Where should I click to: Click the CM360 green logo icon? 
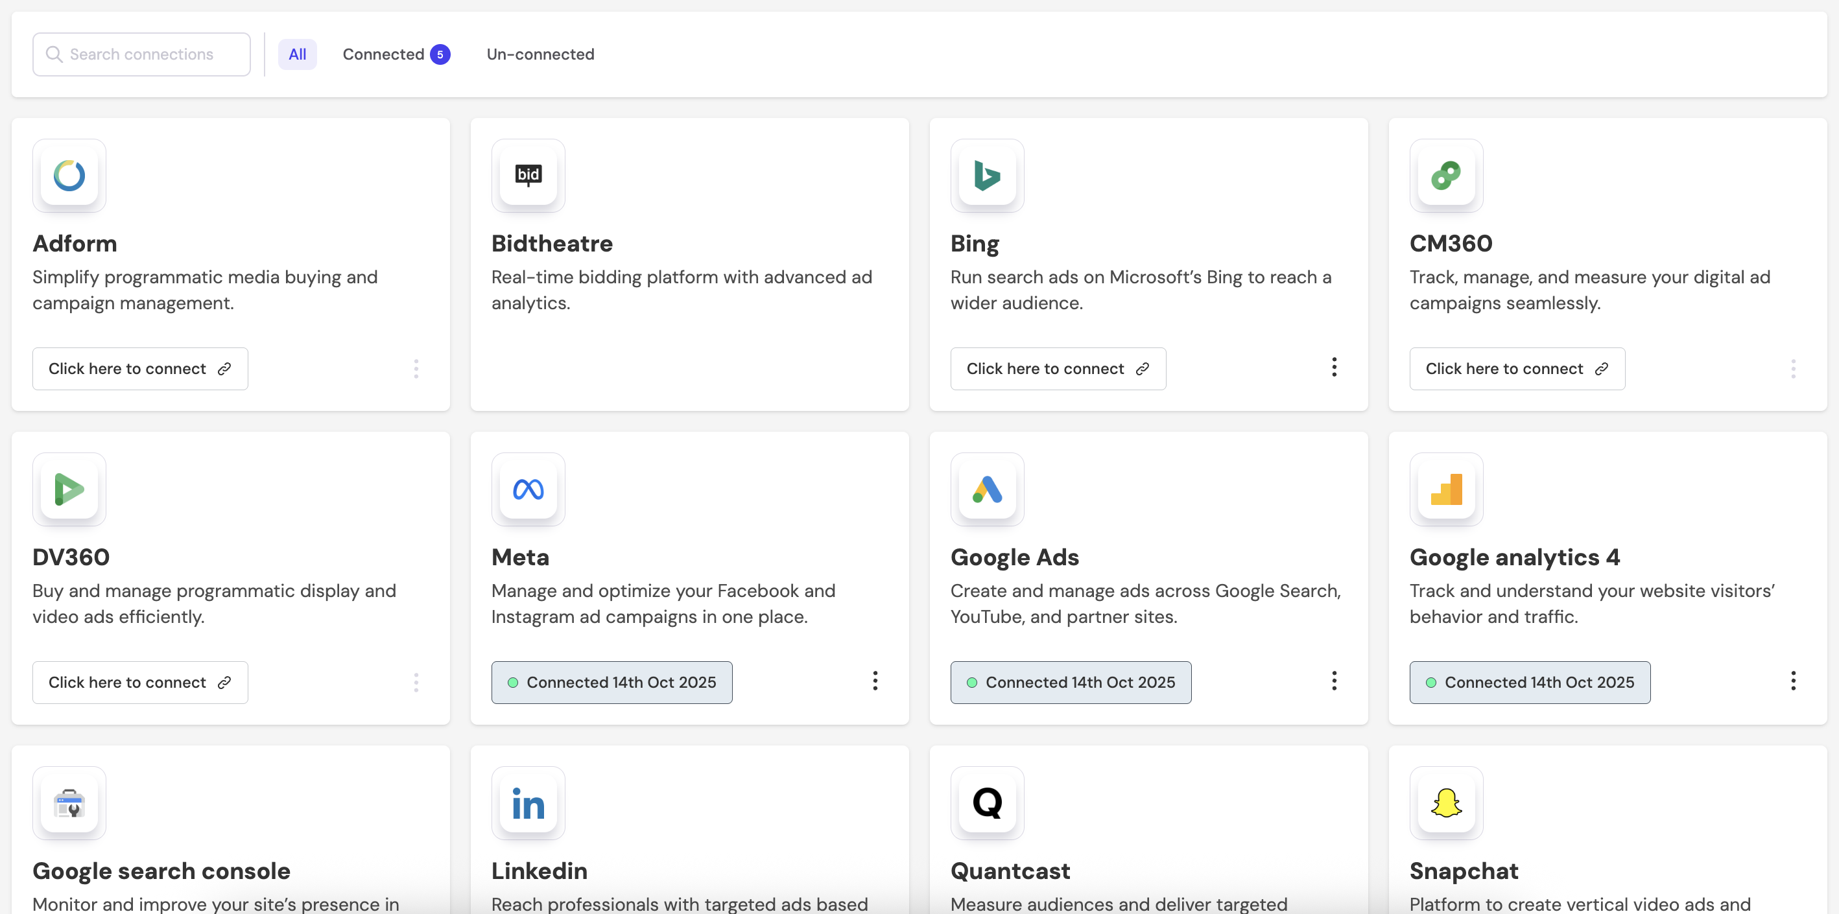click(x=1446, y=176)
